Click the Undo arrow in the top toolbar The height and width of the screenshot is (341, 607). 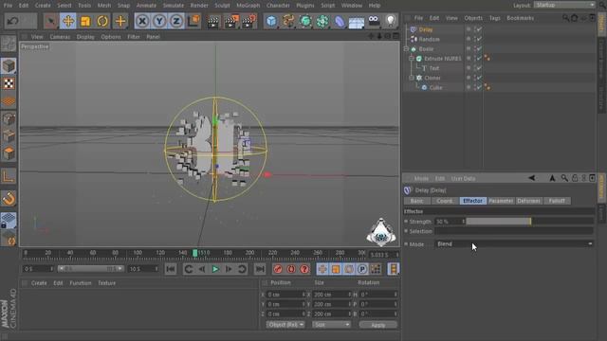click(12, 21)
